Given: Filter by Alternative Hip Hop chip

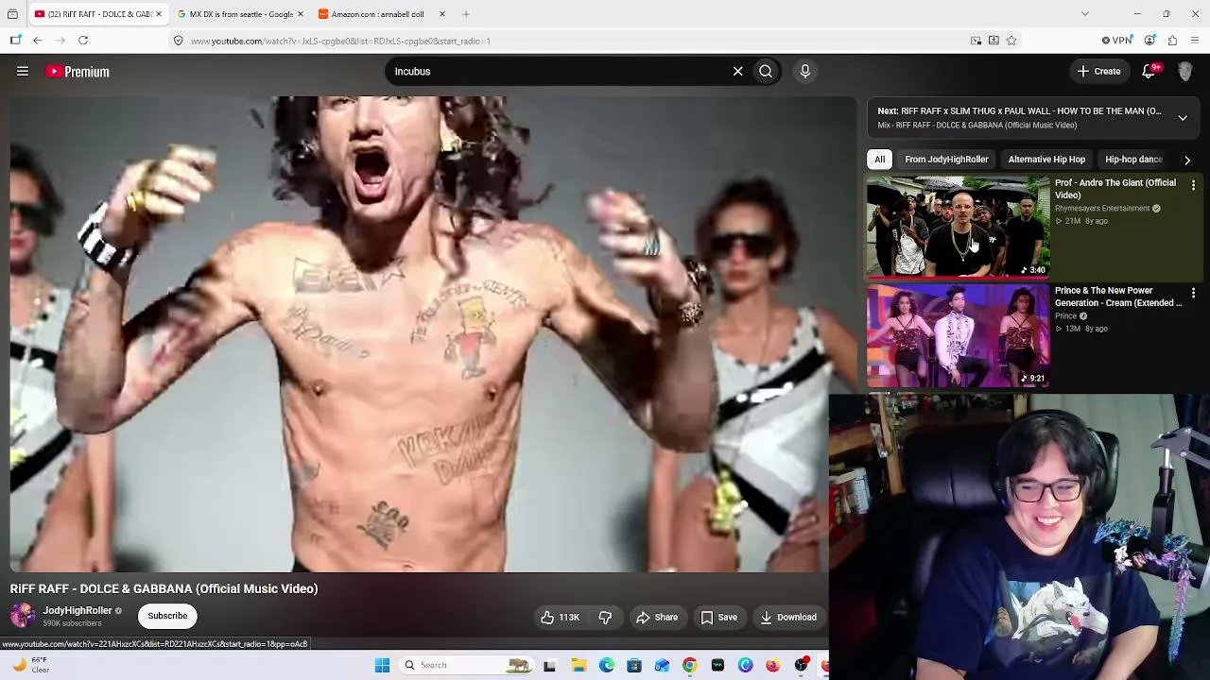Looking at the screenshot, I should tap(1046, 160).
